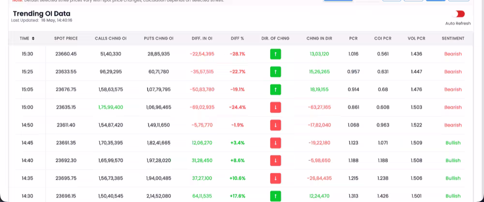Click green up arrow in 15:25 row

point(275,72)
